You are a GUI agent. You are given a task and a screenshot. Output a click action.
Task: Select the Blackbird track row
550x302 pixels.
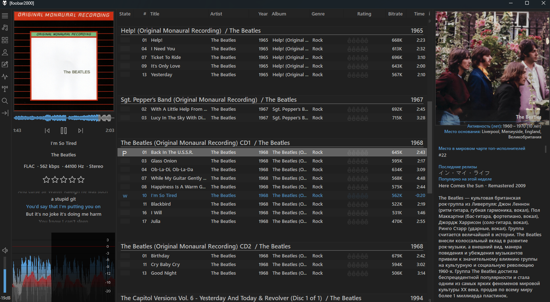272,204
